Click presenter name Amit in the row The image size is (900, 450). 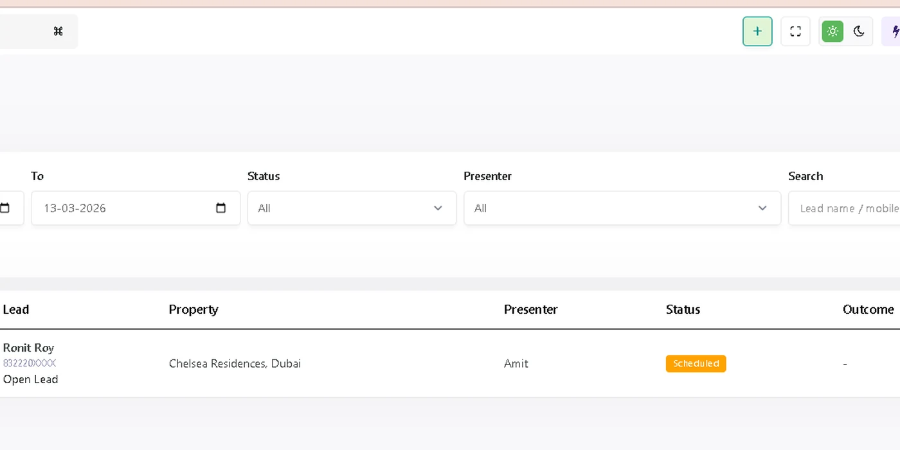(x=516, y=364)
